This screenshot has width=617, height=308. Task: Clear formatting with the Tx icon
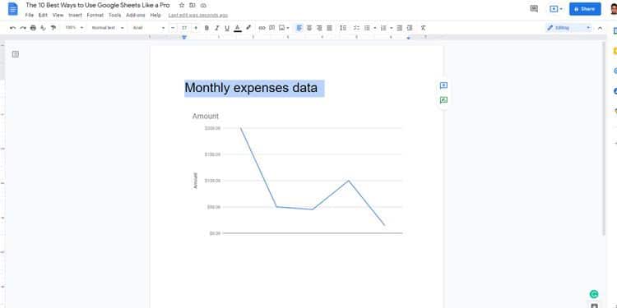[x=423, y=28]
